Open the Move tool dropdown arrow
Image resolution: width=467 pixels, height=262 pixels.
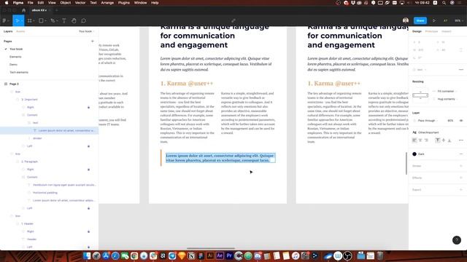pyautogui.click(x=22, y=21)
